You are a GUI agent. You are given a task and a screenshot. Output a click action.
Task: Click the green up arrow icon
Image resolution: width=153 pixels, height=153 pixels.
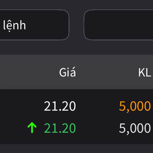[32, 127]
